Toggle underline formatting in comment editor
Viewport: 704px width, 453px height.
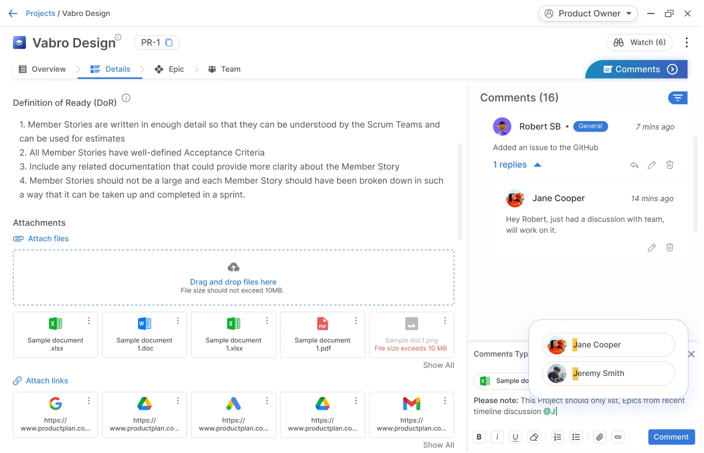515,437
